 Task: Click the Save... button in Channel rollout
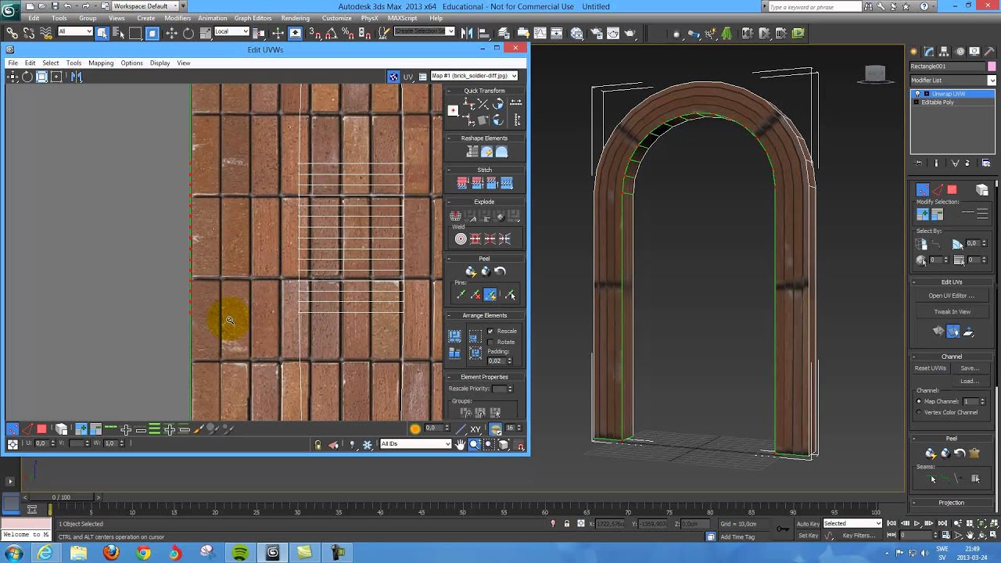[x=970, y=368]
